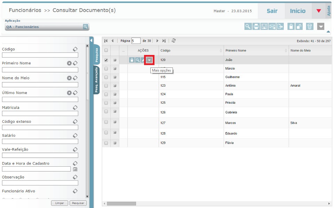This screenshot has height=208, width=334.
Task: Click the Sair link
Action: [272, 11]
